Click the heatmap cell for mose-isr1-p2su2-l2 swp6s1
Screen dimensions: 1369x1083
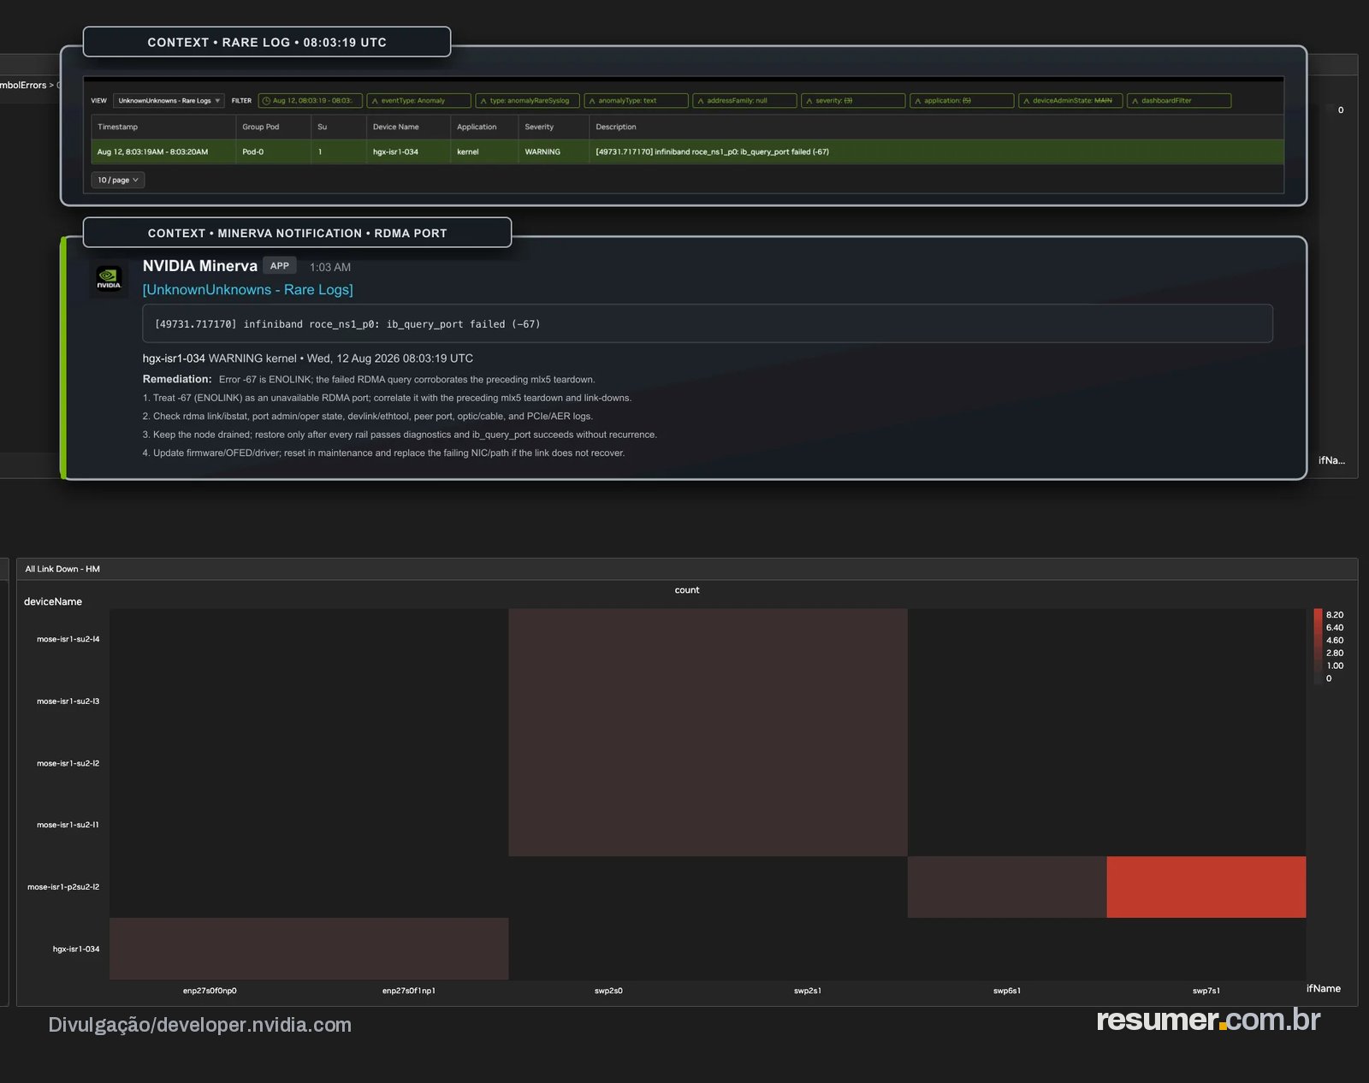[x=1007, y=887]
